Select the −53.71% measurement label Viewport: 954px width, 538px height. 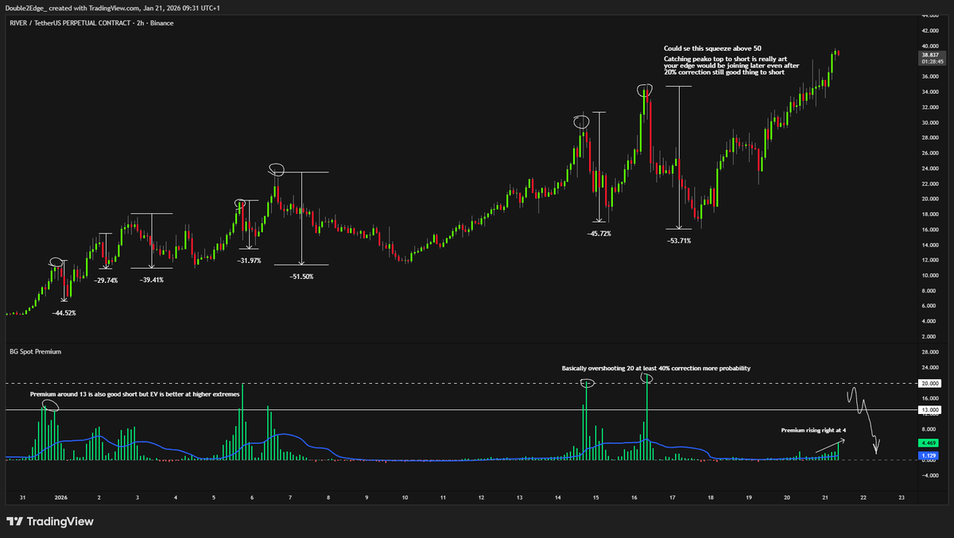pos(679,240)
